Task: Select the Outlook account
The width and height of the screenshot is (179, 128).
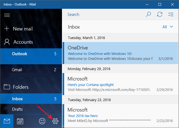Action: 31,56
